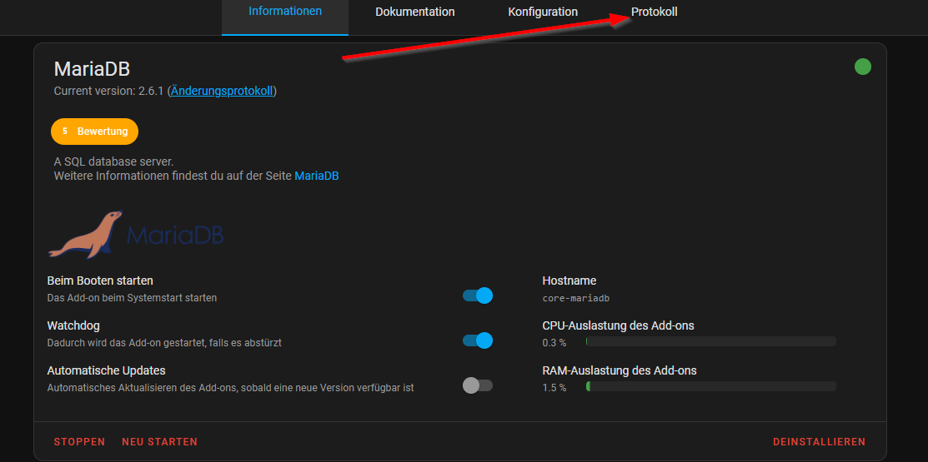928x462 pixels.
Task: Click the orange Bewertung badge
Action: pyautogui.click(x=95, y=132)
